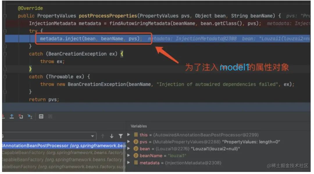
Task: Click the frames filter funnel icon
Action: point(121,136)
